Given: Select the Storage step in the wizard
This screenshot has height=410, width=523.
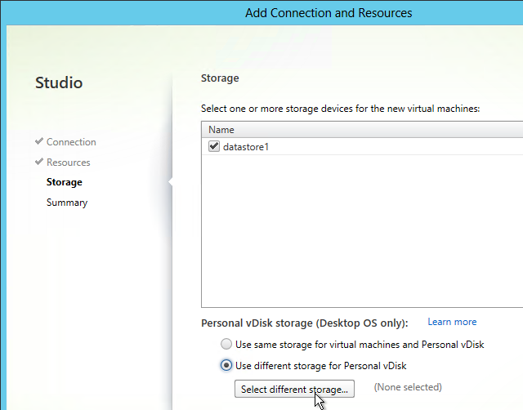Looking at the screenshot, I should (64, 182).
